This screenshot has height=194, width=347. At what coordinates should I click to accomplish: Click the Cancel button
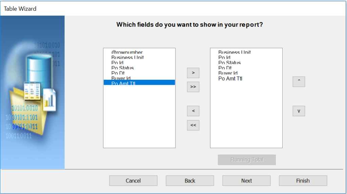(133, 181)
